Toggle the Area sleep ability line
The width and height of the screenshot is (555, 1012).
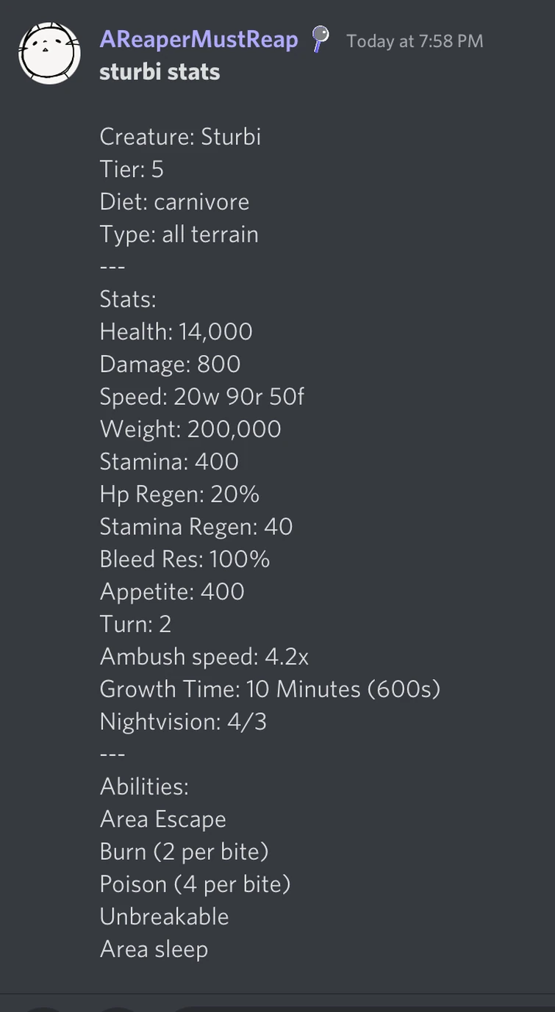coord(154,948)
